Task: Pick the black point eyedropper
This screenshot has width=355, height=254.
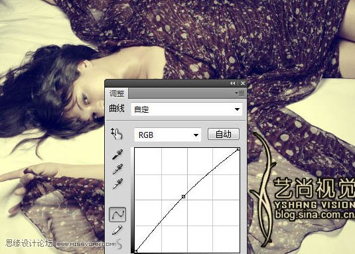Action: coord(117,154)
